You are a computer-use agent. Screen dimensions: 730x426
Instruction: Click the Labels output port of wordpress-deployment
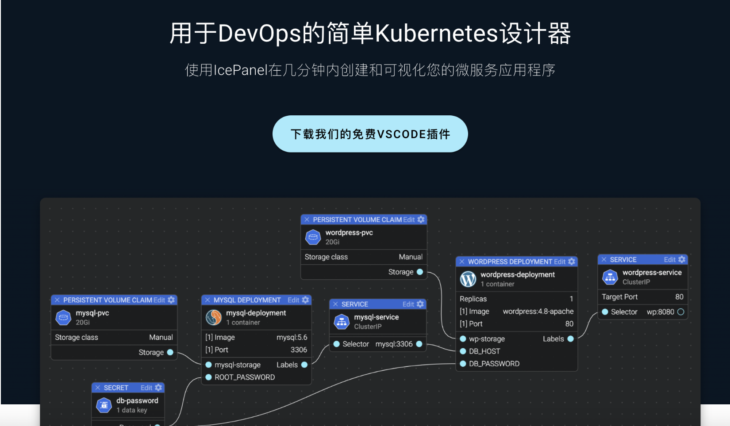click(571, 339)
